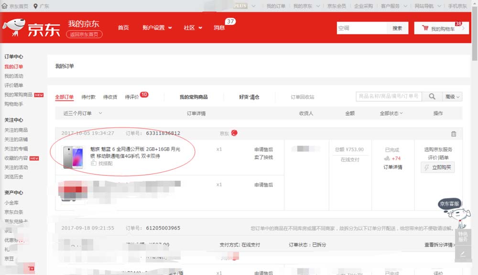Focus the top search field showing 空调
This screenshot has height=275, width=478.
pyautogui.click(x=361, y=28)
